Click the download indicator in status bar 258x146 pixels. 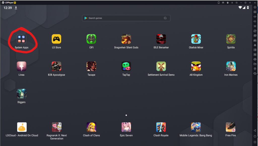coord(16,8)
